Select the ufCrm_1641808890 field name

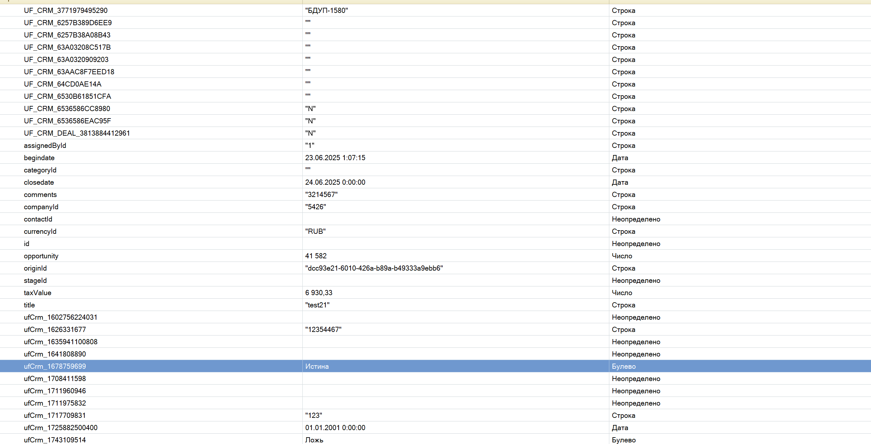point(55,354)
